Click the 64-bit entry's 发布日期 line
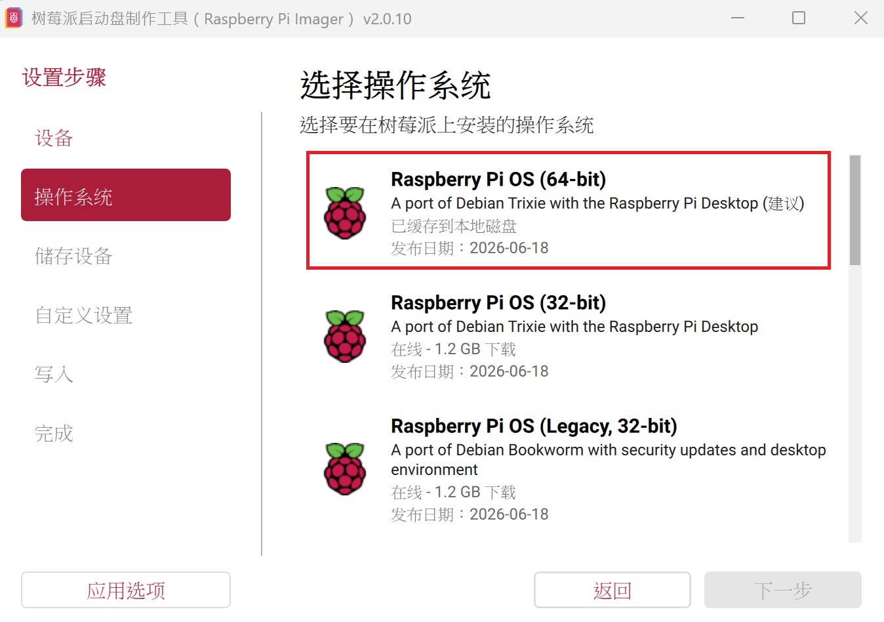 pos(470,248)
